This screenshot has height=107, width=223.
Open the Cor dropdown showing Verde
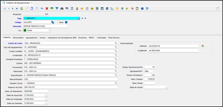click(49, 30)
